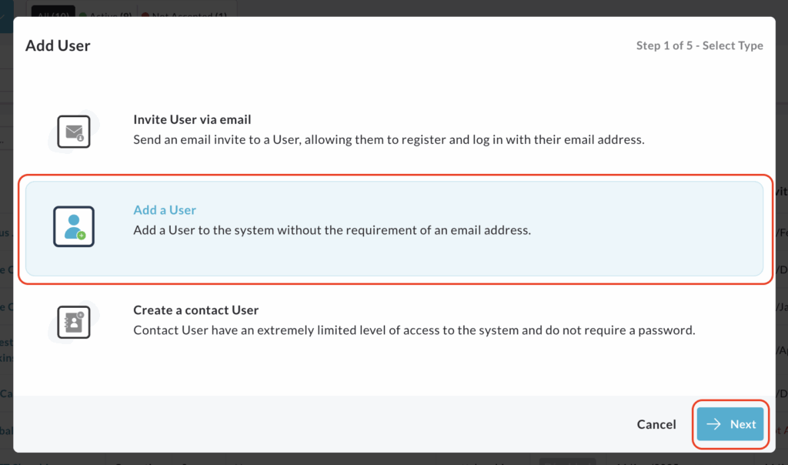Screen dimensions: 788x465
Task: Click the Contact User limited access description
Action: point(414,330)
